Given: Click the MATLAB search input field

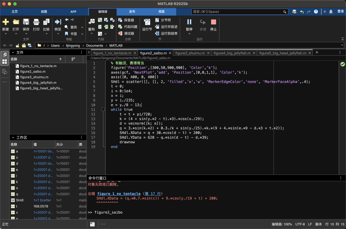Looking at the screenshot, I should pos(237,12).
